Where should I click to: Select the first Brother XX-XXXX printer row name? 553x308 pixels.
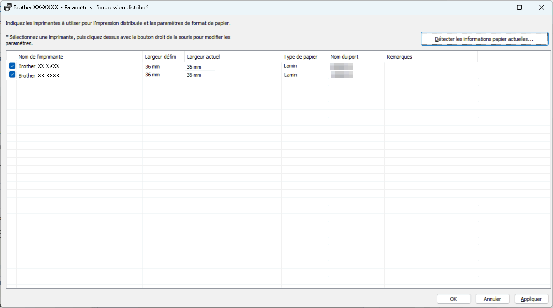point(39,66)
